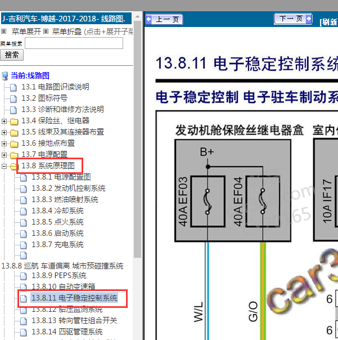Click the 40A EF03 fuse in diagram
The image size is (338, 340).
208,202
